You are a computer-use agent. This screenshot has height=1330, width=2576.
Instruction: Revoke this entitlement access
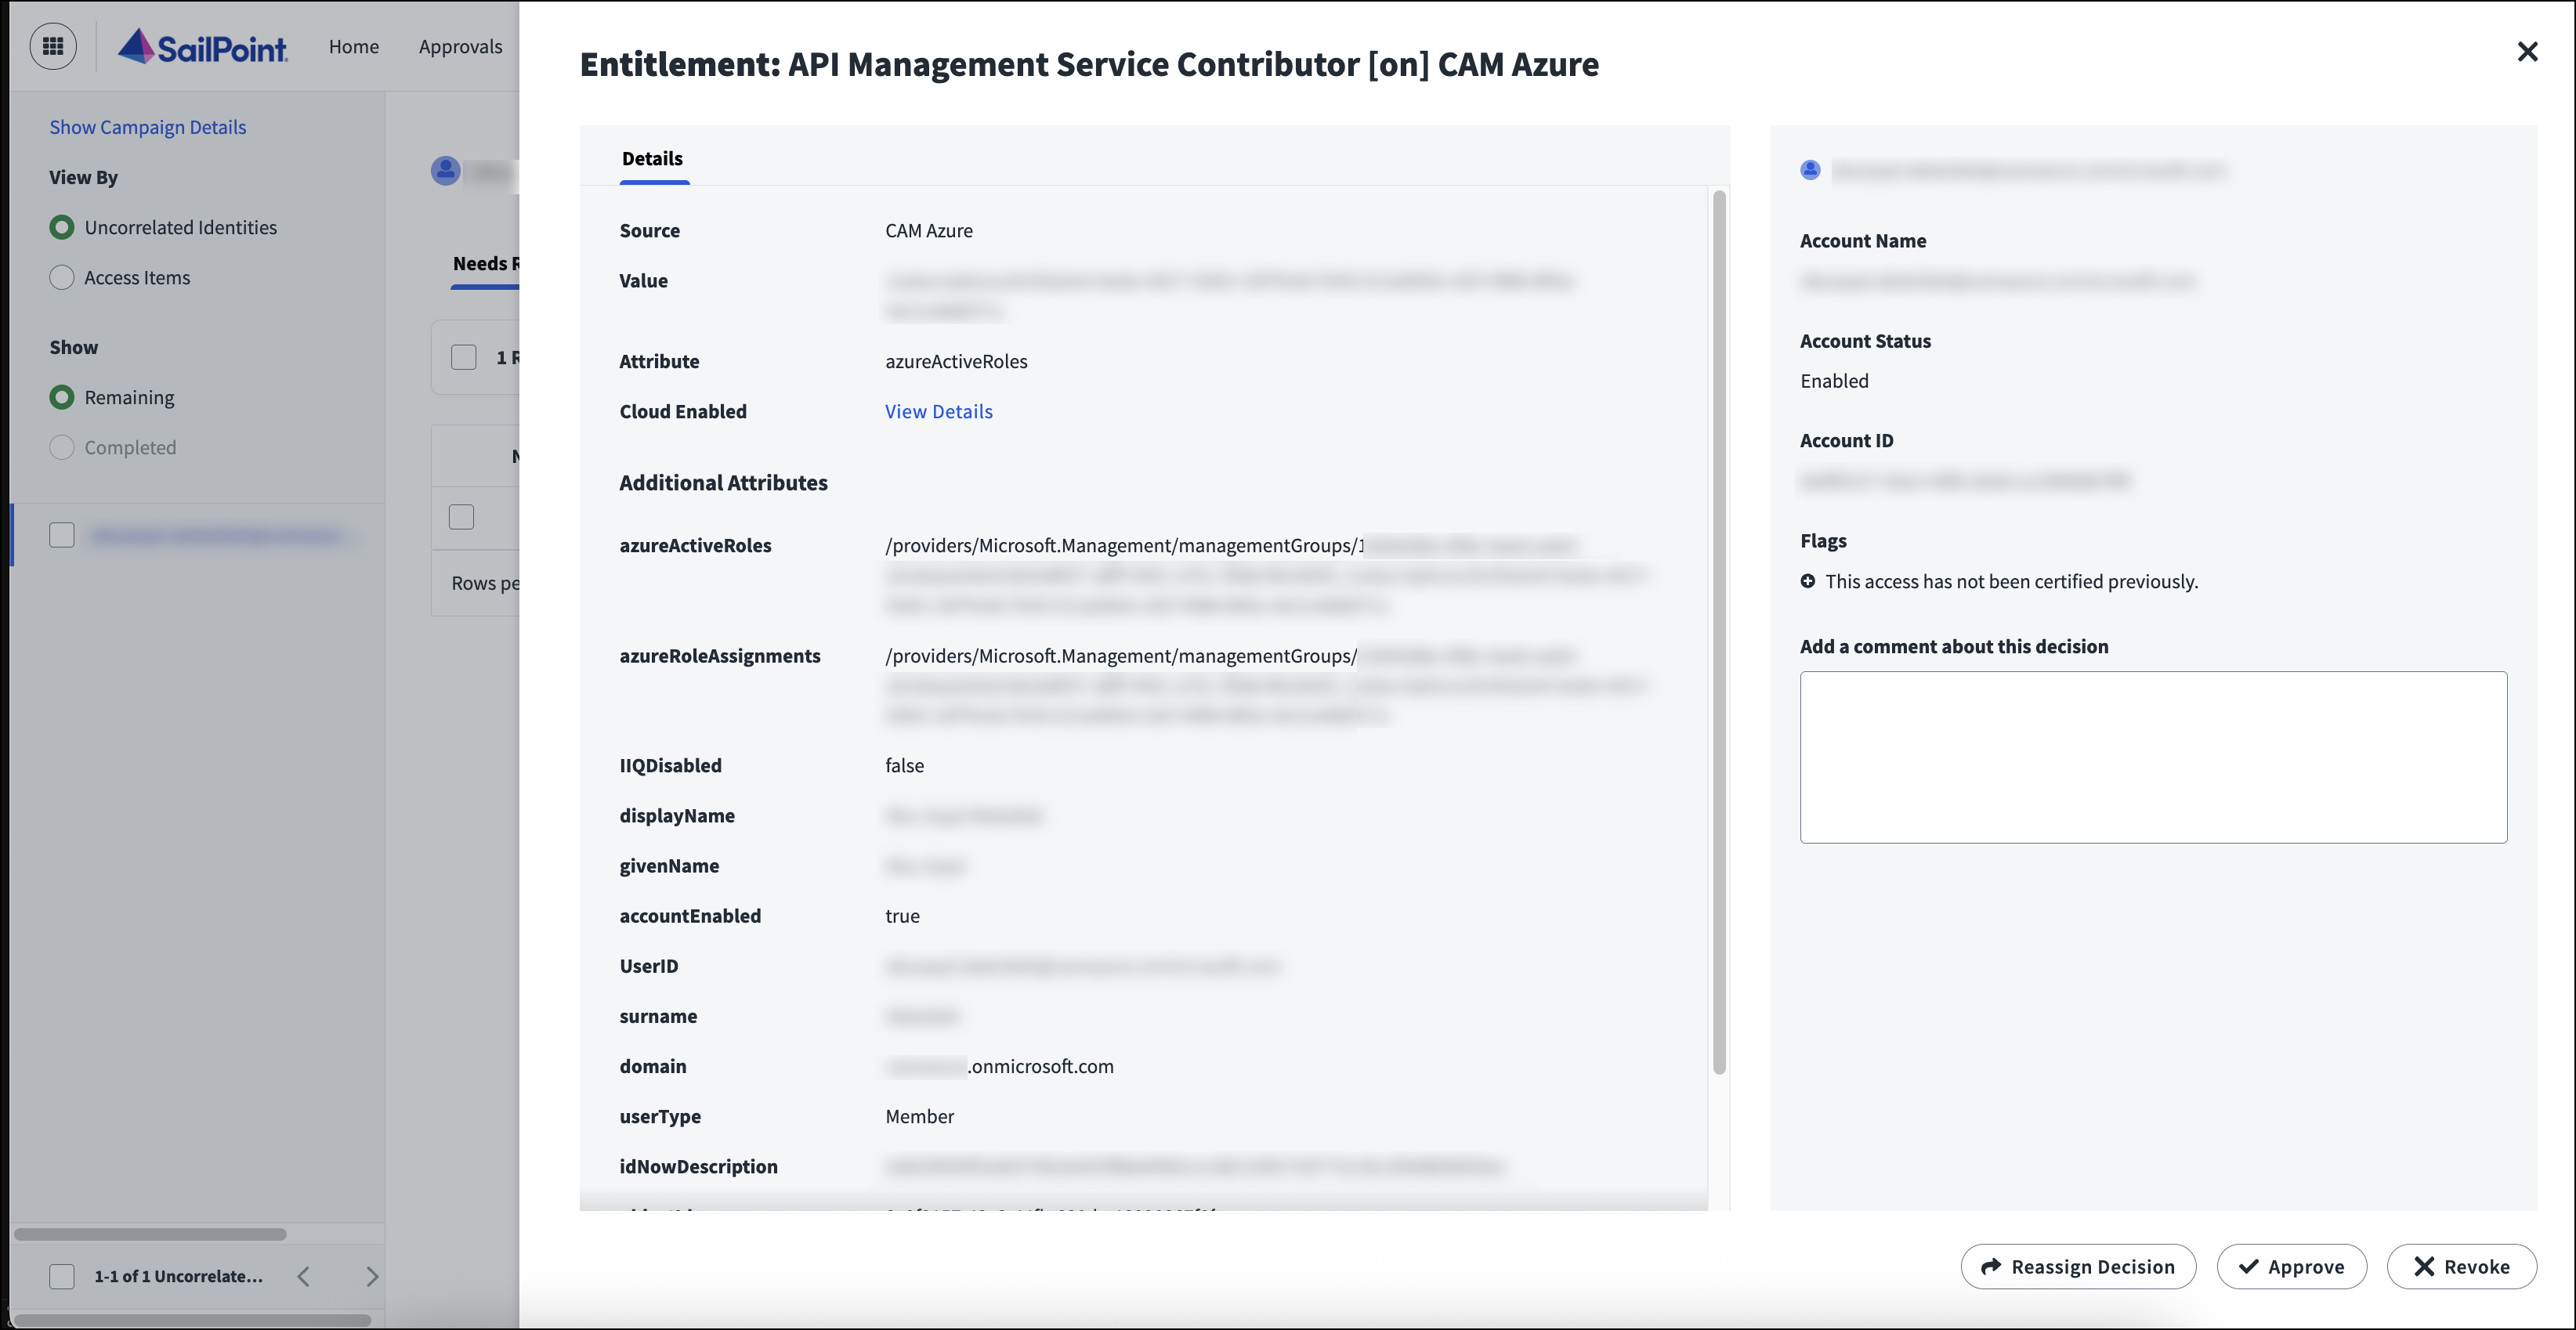[2461, 1266]
